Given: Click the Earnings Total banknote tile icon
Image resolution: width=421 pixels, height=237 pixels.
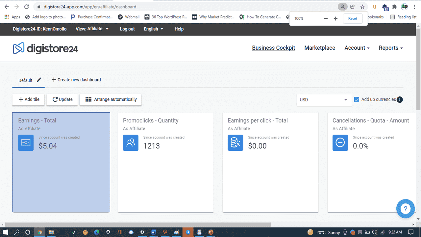Looking at the screenshot, I should (26, 143).
